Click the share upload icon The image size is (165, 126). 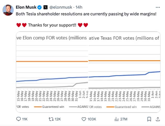[158, 119]
